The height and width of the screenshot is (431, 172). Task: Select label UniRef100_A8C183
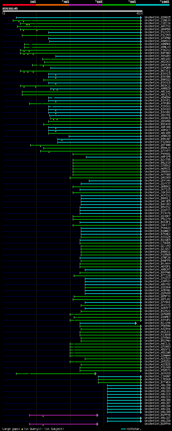[157, 59]
